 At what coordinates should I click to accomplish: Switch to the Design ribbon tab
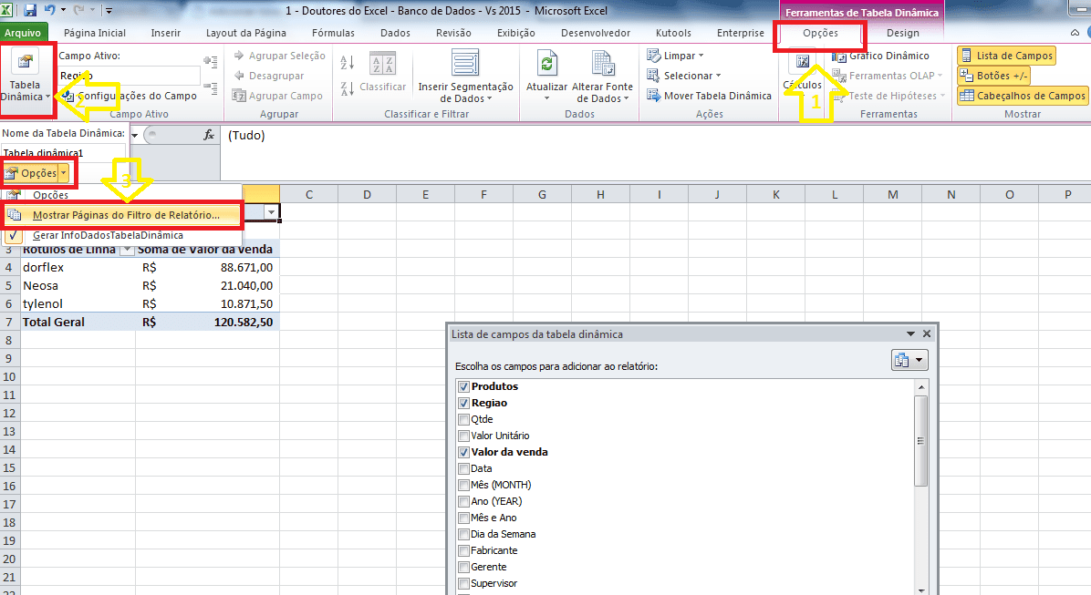[903, 33]
